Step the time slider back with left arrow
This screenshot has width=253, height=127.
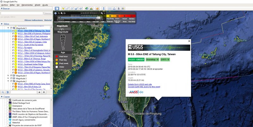[59, 18]
